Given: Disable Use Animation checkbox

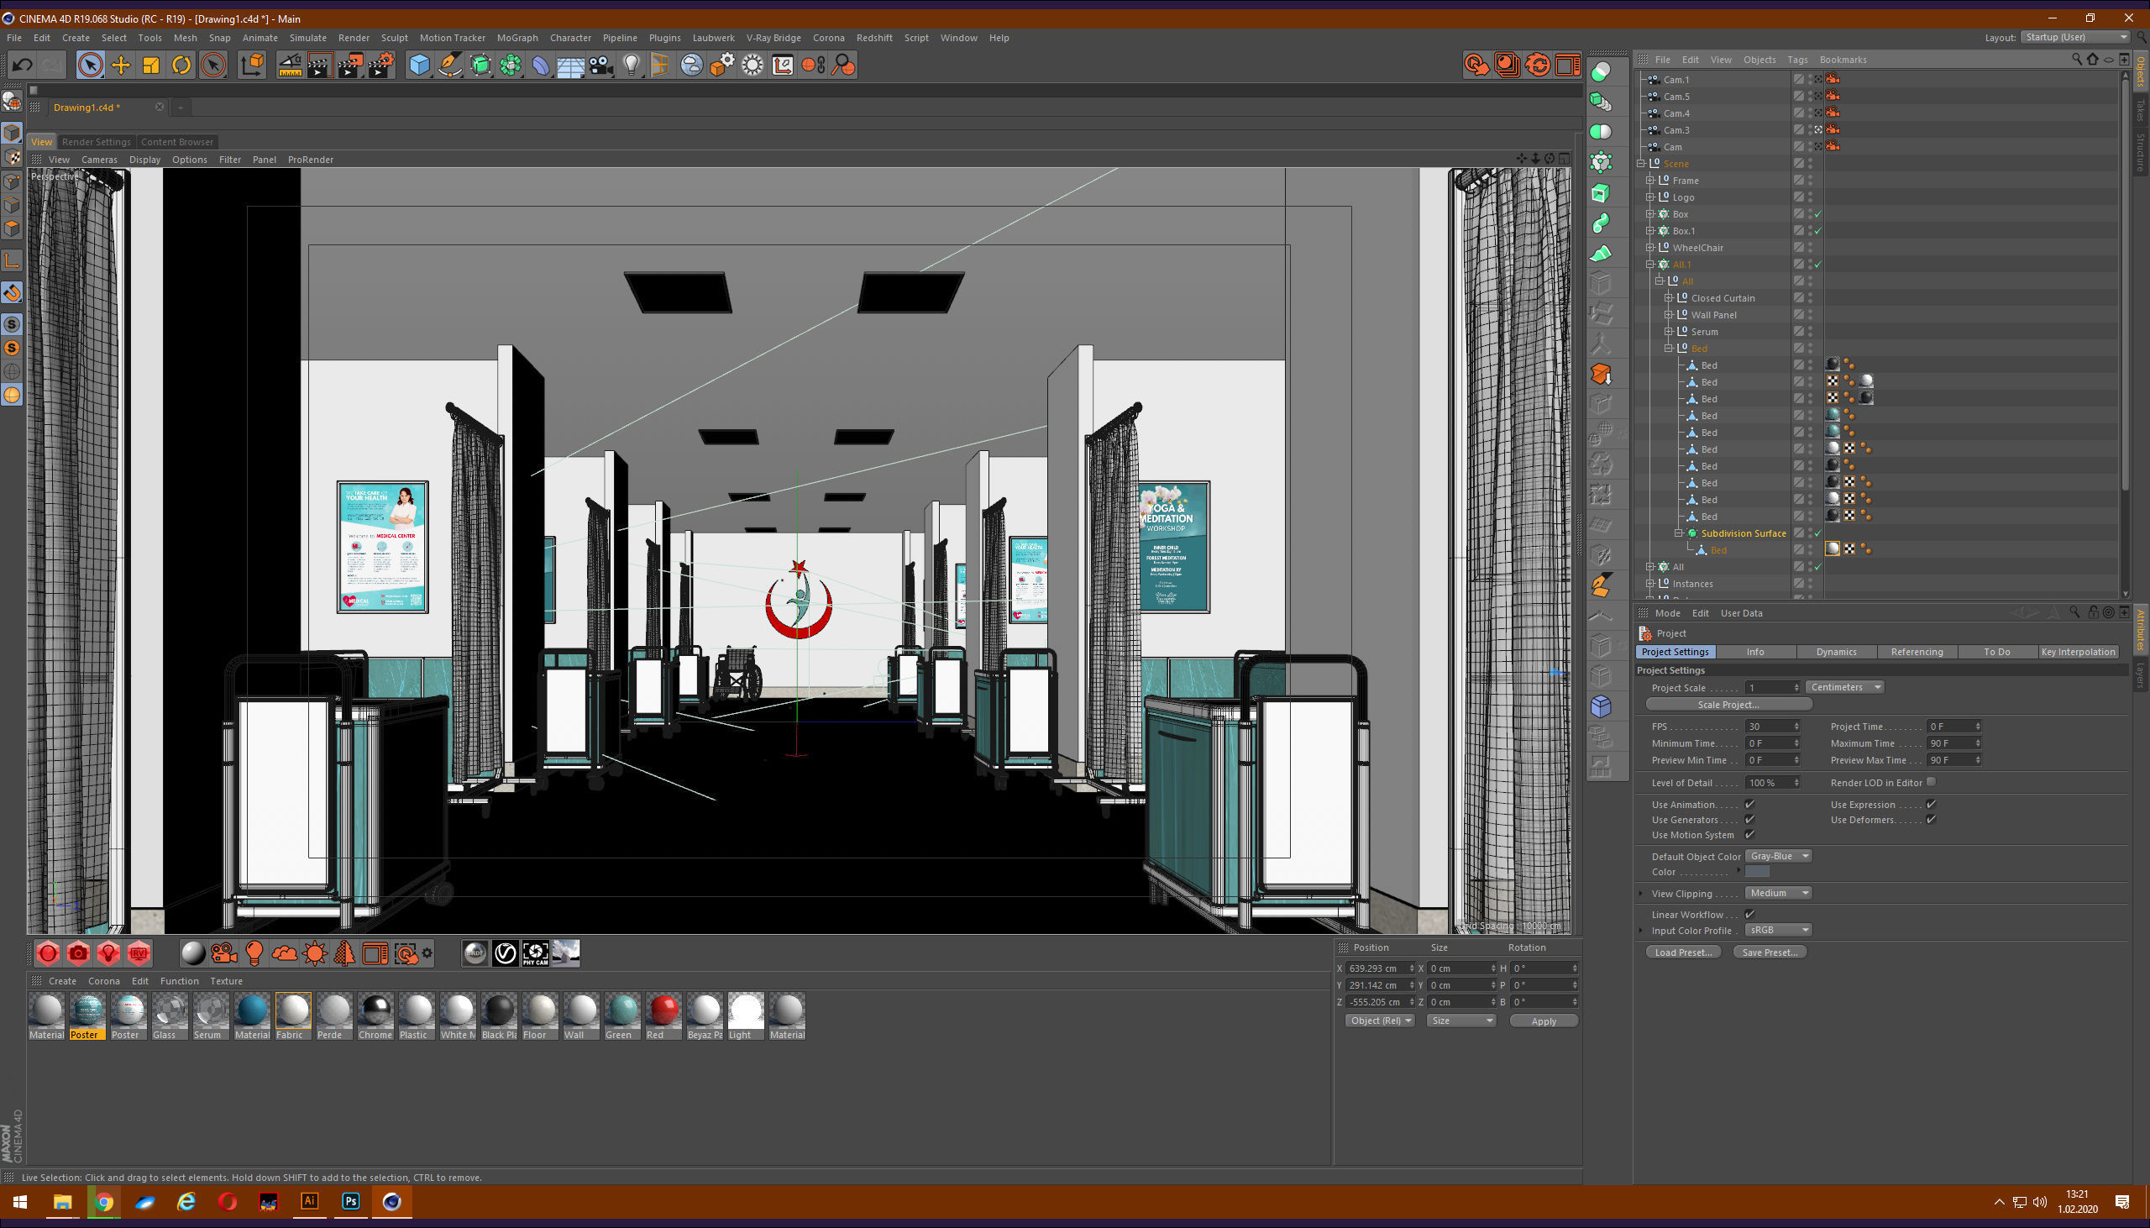Looking at the screenshot, I should [1749, 804].
